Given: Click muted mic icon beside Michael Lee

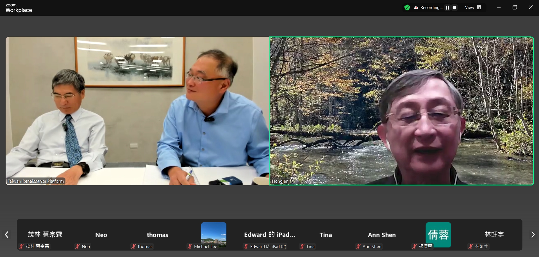Looking at the screenshot, I should pos(190,246).
